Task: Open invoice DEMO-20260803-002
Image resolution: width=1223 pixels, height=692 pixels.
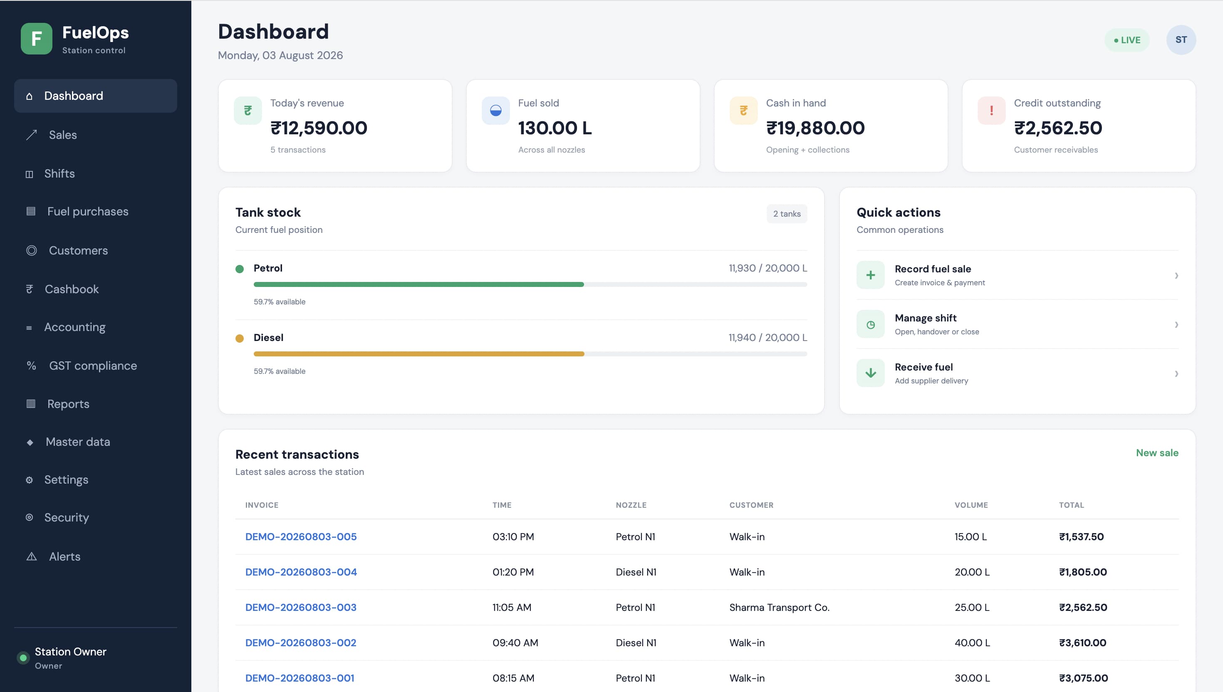Action: [301, 643]
